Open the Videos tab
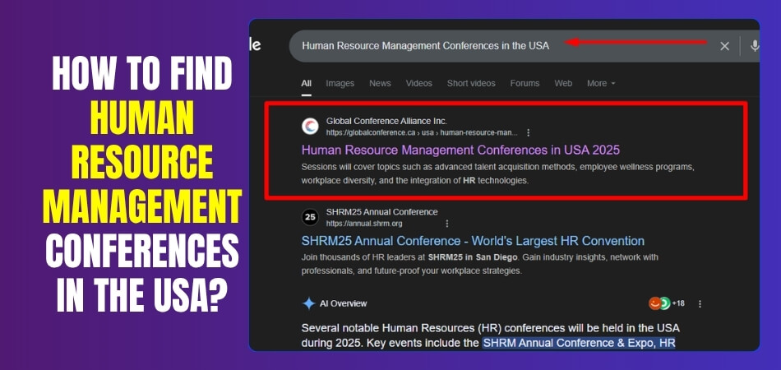781x370 pixels. 419,84
